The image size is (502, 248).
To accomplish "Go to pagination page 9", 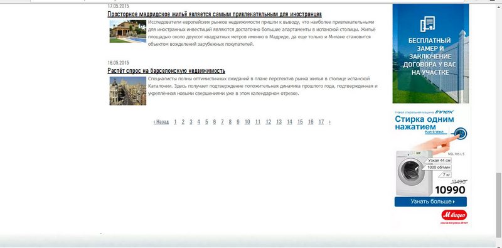I will (x=238, y=122).
